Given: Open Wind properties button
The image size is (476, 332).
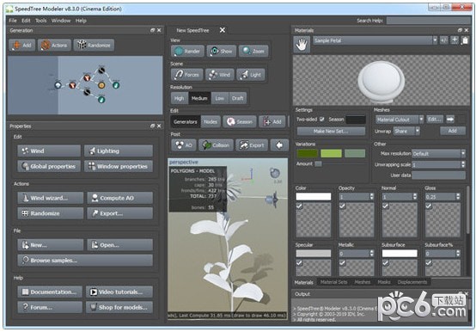Looking at the screenshot, I should tap(49, 151).
